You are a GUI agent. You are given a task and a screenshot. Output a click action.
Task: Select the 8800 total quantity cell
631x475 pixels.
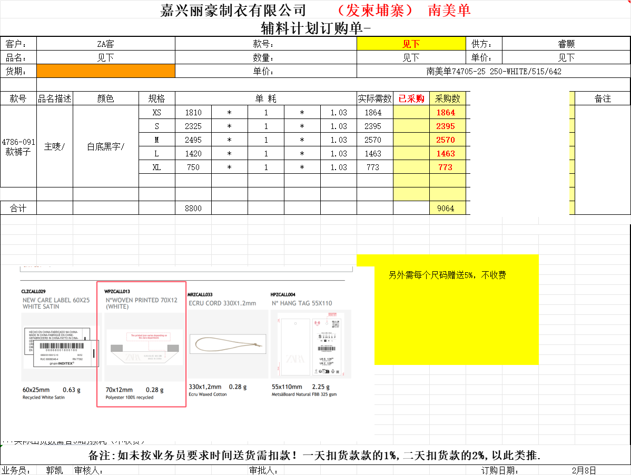pos(193,208)
